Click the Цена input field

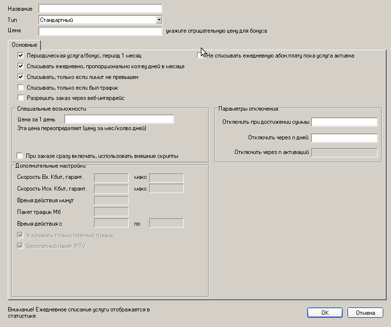click(x=100, y=31)
